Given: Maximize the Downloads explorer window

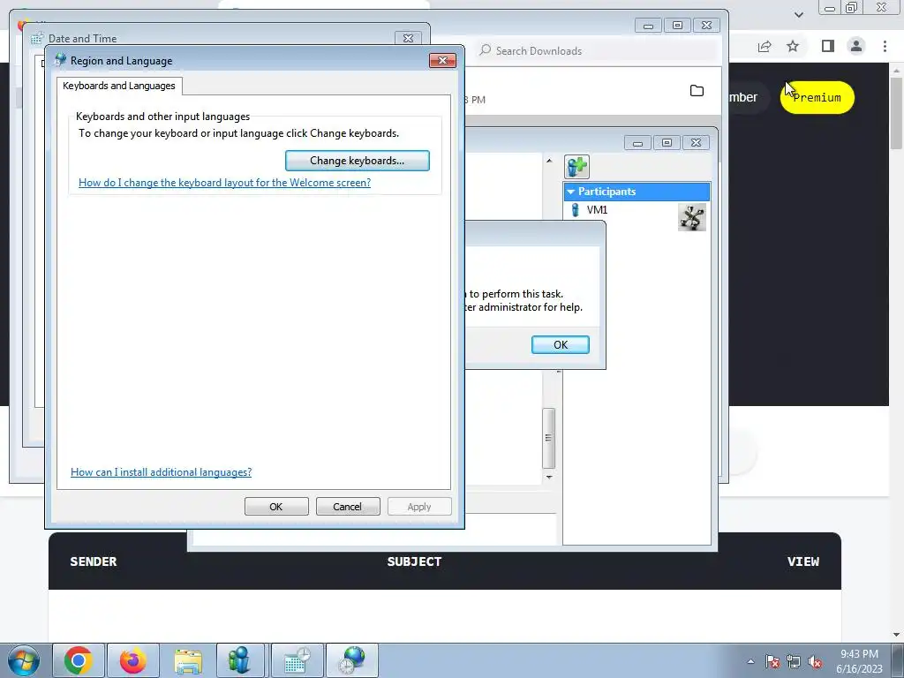Looking at the screenshot, I should click(677, 26).
